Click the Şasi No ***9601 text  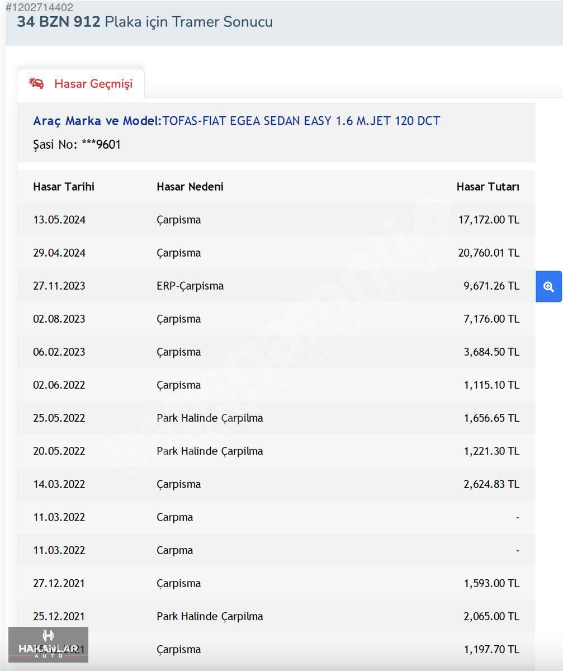[77, 145]
